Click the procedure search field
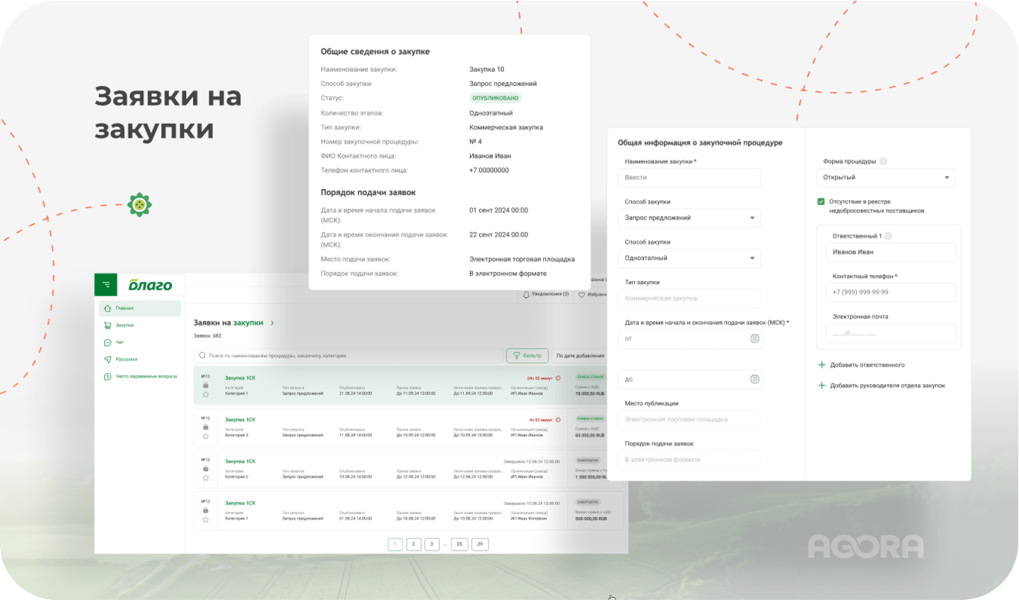Image resolution: width=1019 pixels, height=600 pixels. (348, 355)
